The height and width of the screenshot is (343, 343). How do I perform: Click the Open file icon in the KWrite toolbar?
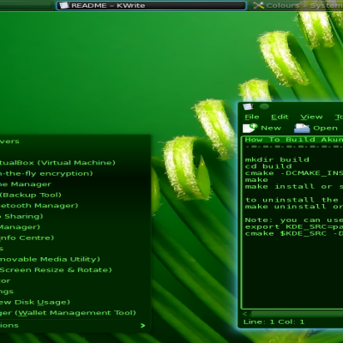302,128
